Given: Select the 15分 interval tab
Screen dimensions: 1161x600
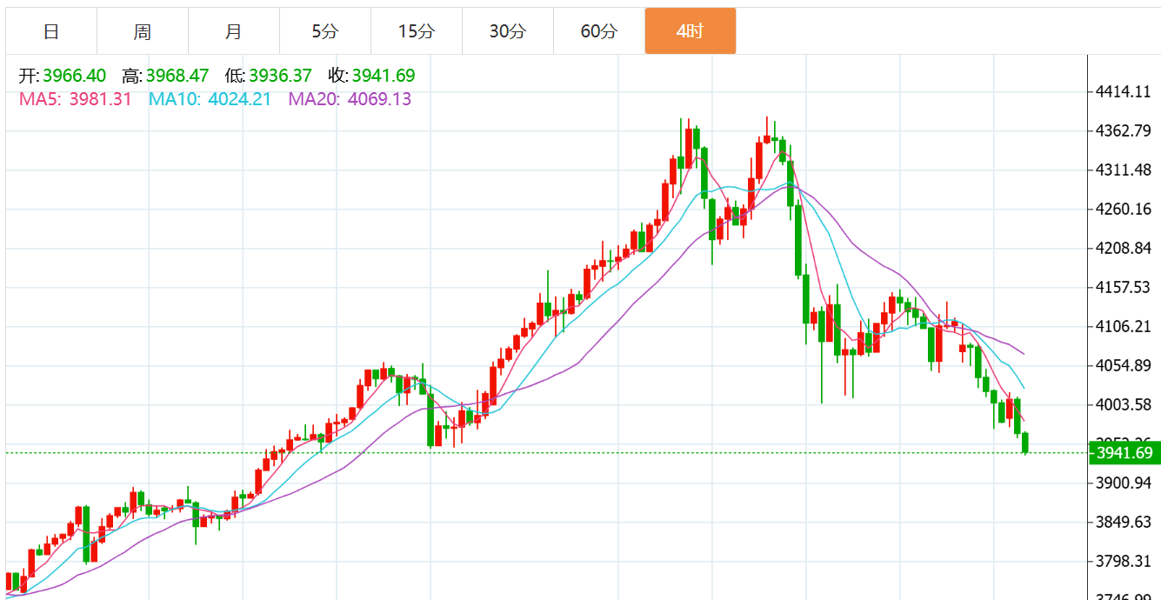Looking at the screenshot, I should [417, 32].
